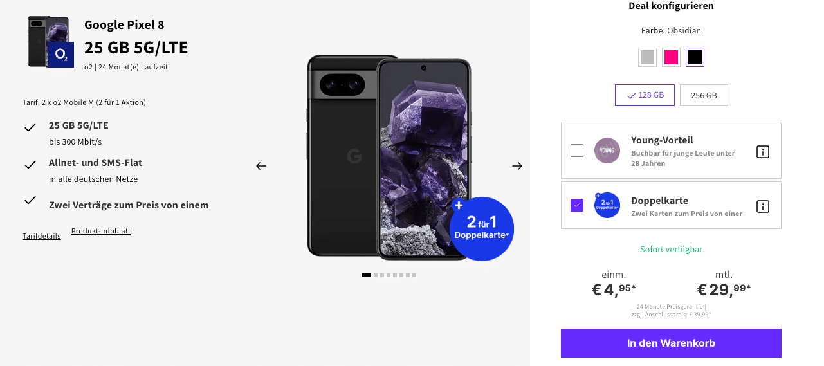
Task: Jump to the second carousel indicator dot
Action: [x=376, y=275]
